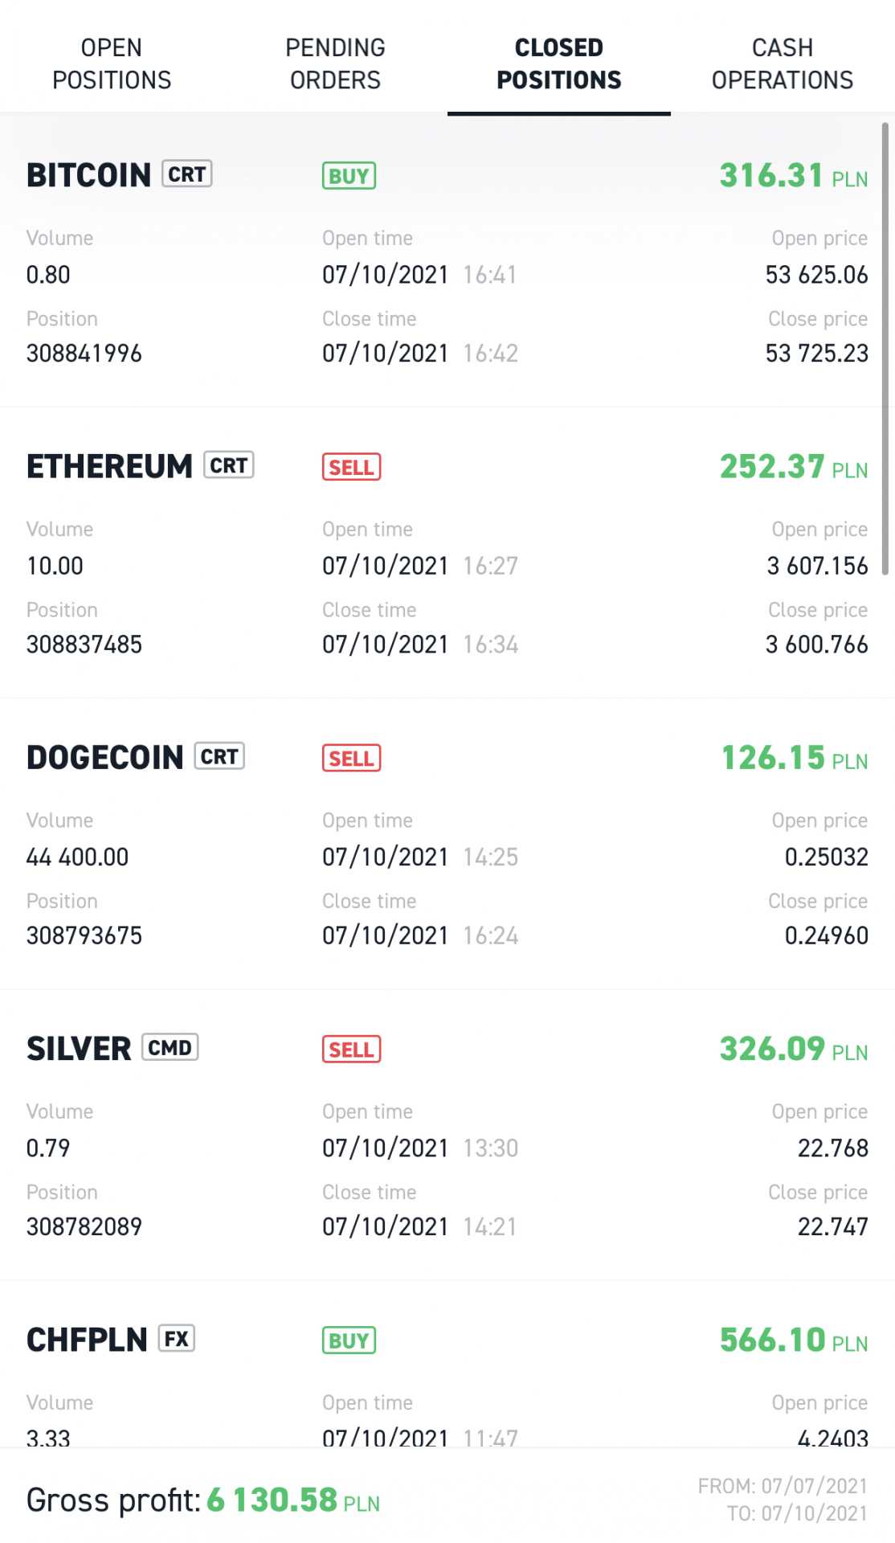Click the FX badge next to CHFPLN
895x1543 pixels.
177,1338
